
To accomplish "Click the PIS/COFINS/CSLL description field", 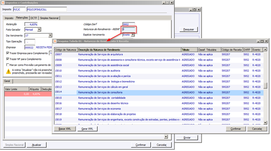I will 47,9.
